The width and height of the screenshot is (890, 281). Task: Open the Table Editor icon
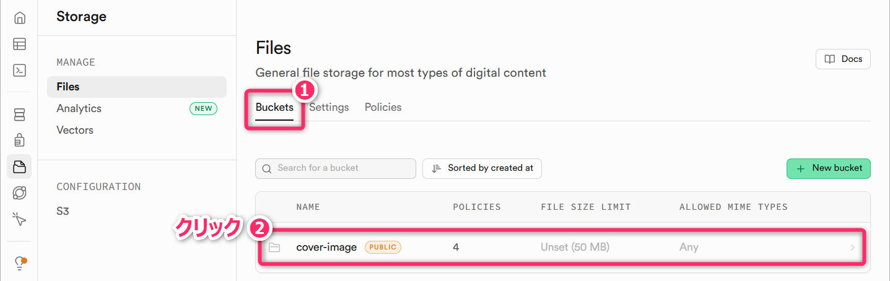[19, 44]
